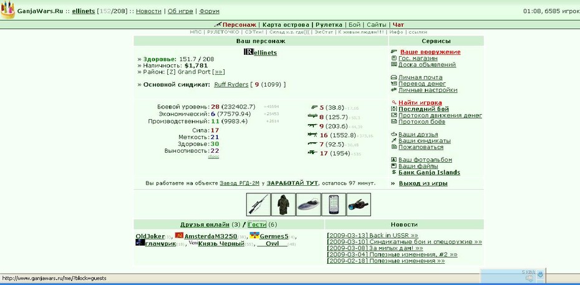Image resolution: width=580 pixels, height=285 pixels.
Task: Click the gun icon beside Ваше вооружение
Action: 394,52
